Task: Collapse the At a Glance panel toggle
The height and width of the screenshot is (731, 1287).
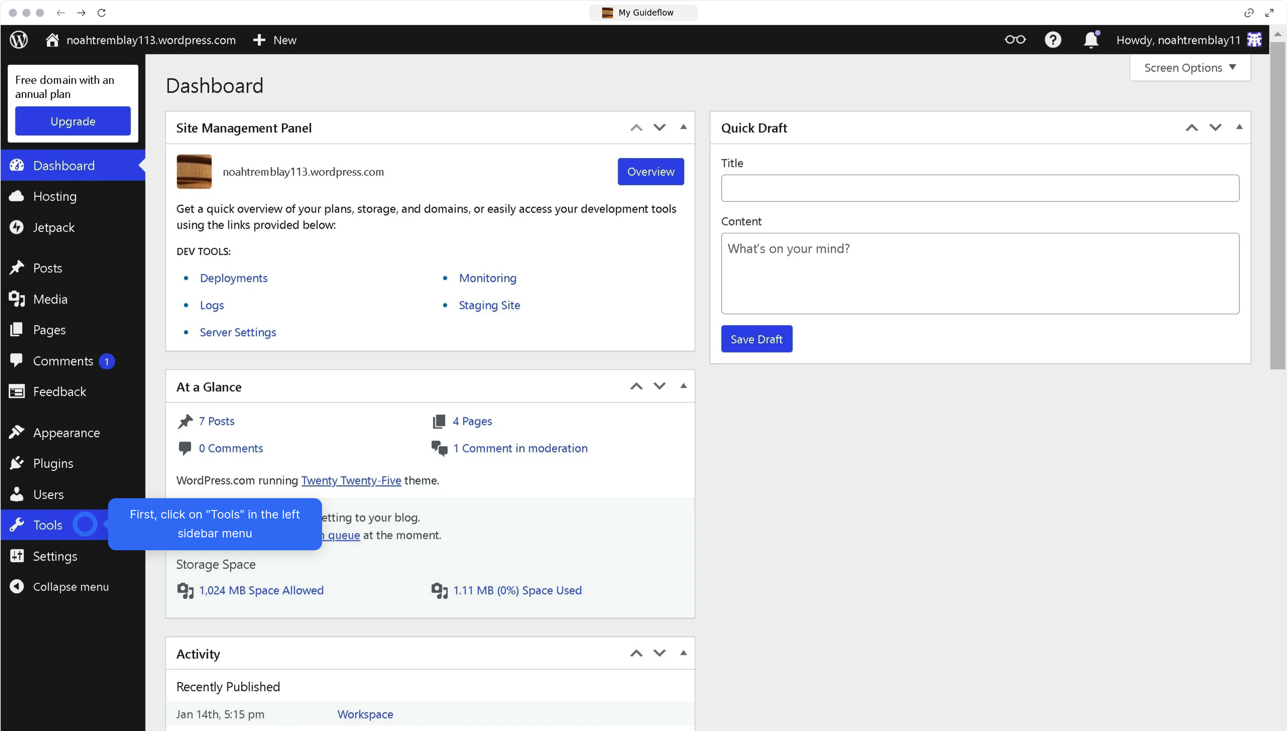Action: (x=683, y=385)
